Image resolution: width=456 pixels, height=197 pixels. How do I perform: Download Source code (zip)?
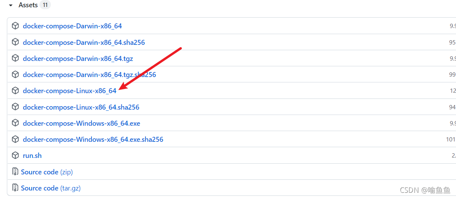pyautogui.click(x=47, y=172)
